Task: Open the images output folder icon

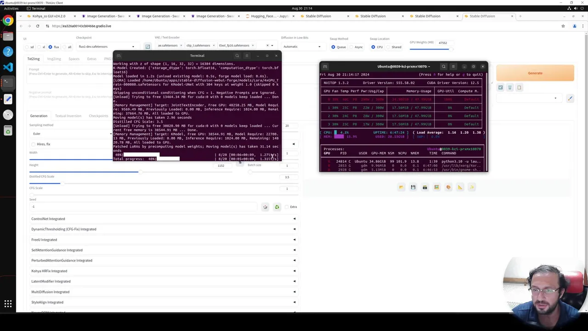Action: 401,187
